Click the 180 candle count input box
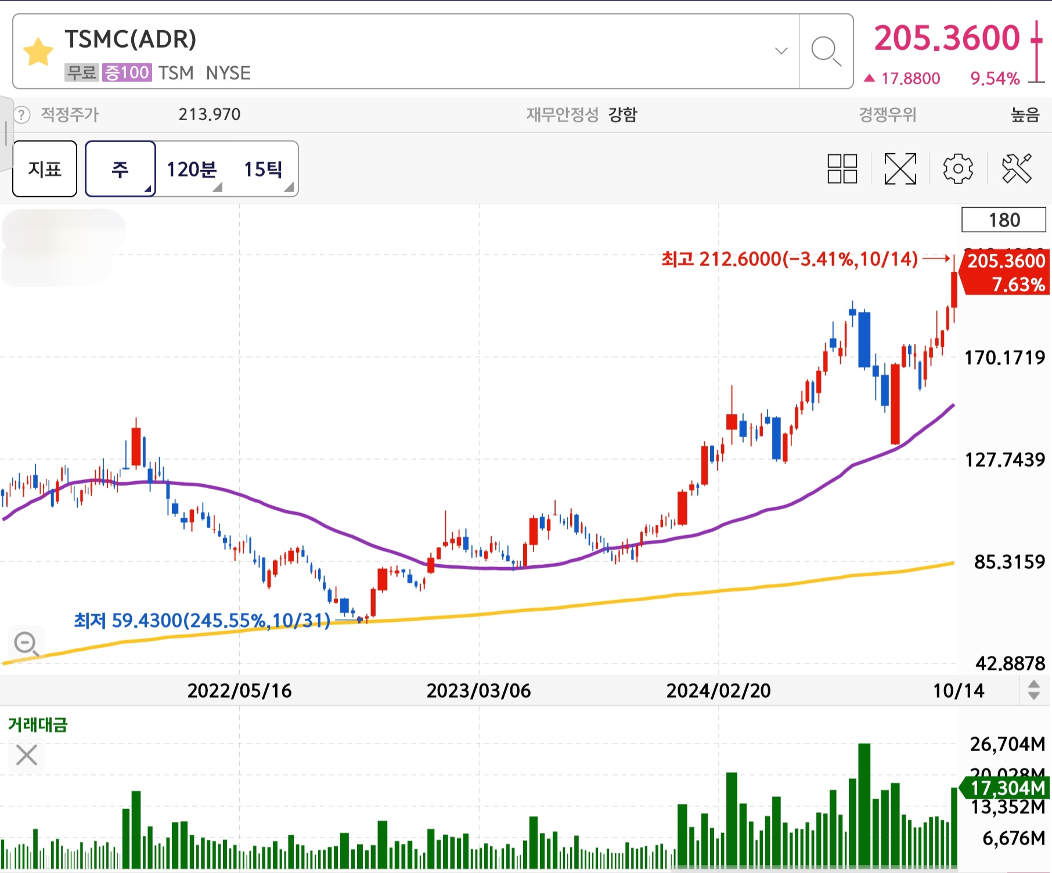The image size is (1052, 873). click(x=1004, y=220)
